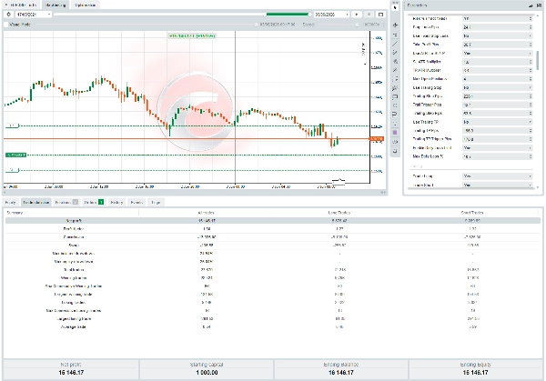Screen dimensions: 546x381
Task: Click the Take Profit Pips stepper field
Action: tap(497, 45)
